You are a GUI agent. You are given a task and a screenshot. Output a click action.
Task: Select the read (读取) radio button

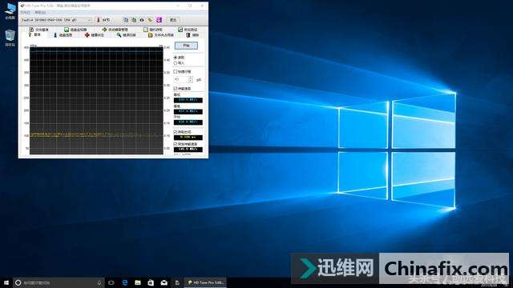click(x=176, y=58)
